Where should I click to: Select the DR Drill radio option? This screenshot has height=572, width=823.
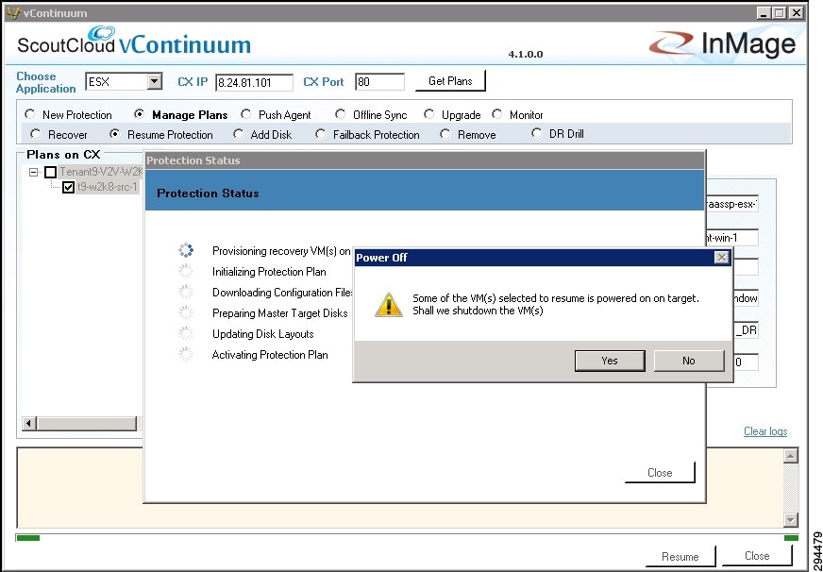(x=536, y=133)
